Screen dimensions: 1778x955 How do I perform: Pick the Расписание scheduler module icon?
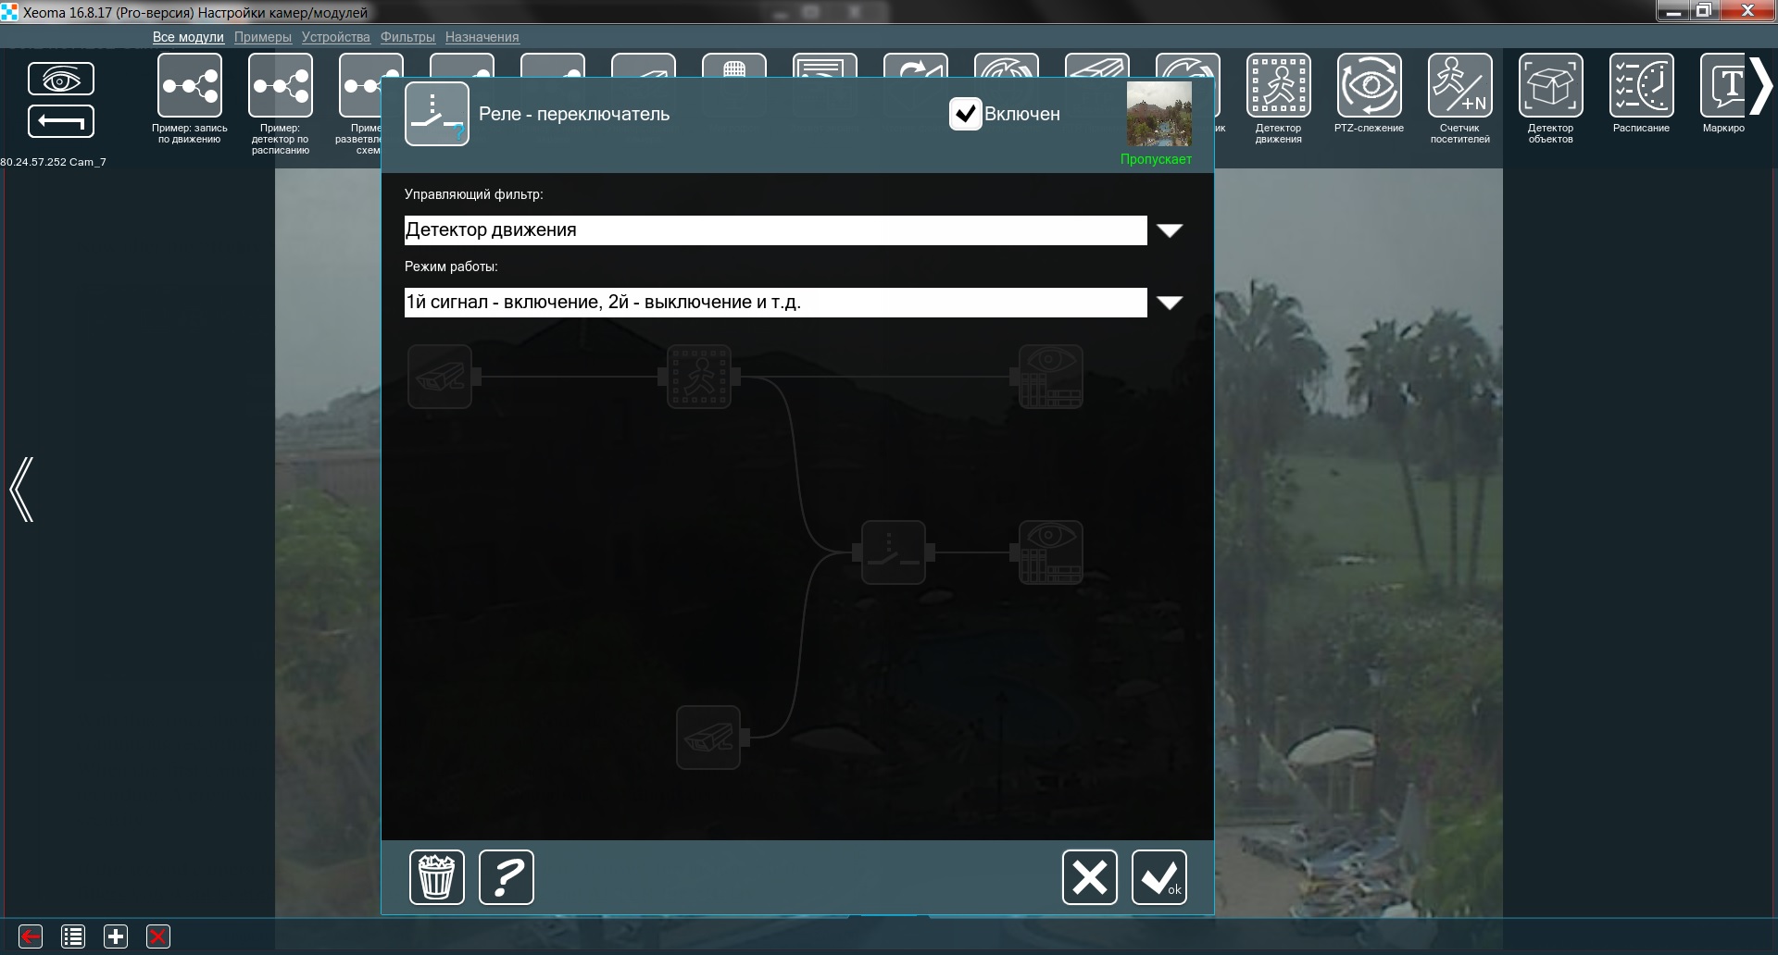[1641, 86]
